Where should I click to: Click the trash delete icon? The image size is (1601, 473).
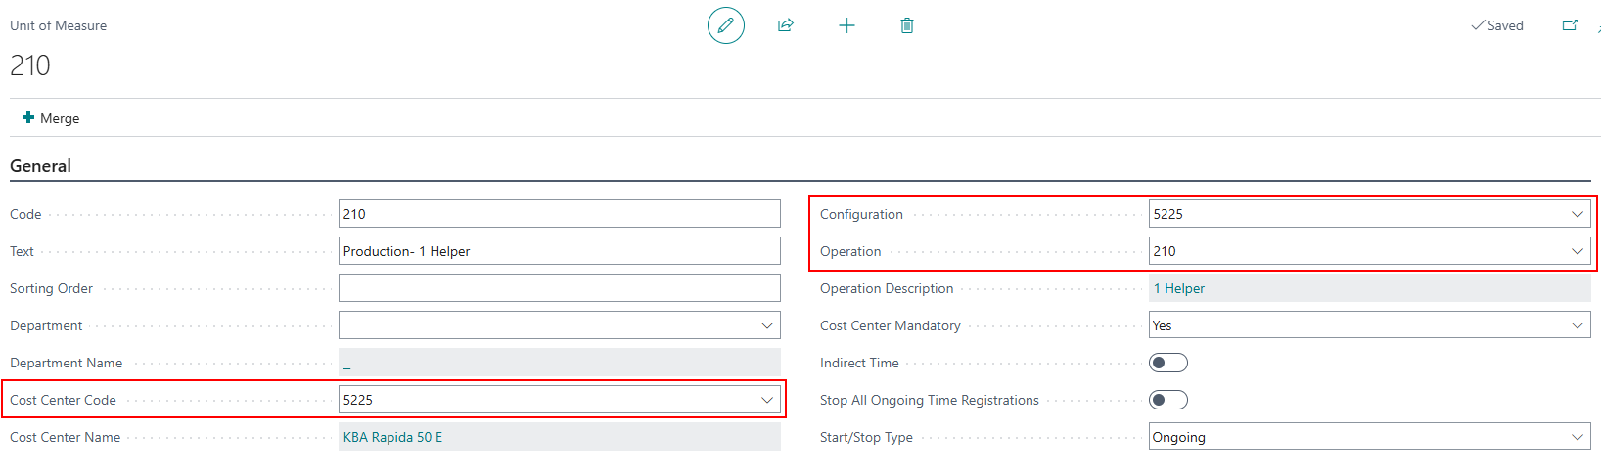coord(907,25)
